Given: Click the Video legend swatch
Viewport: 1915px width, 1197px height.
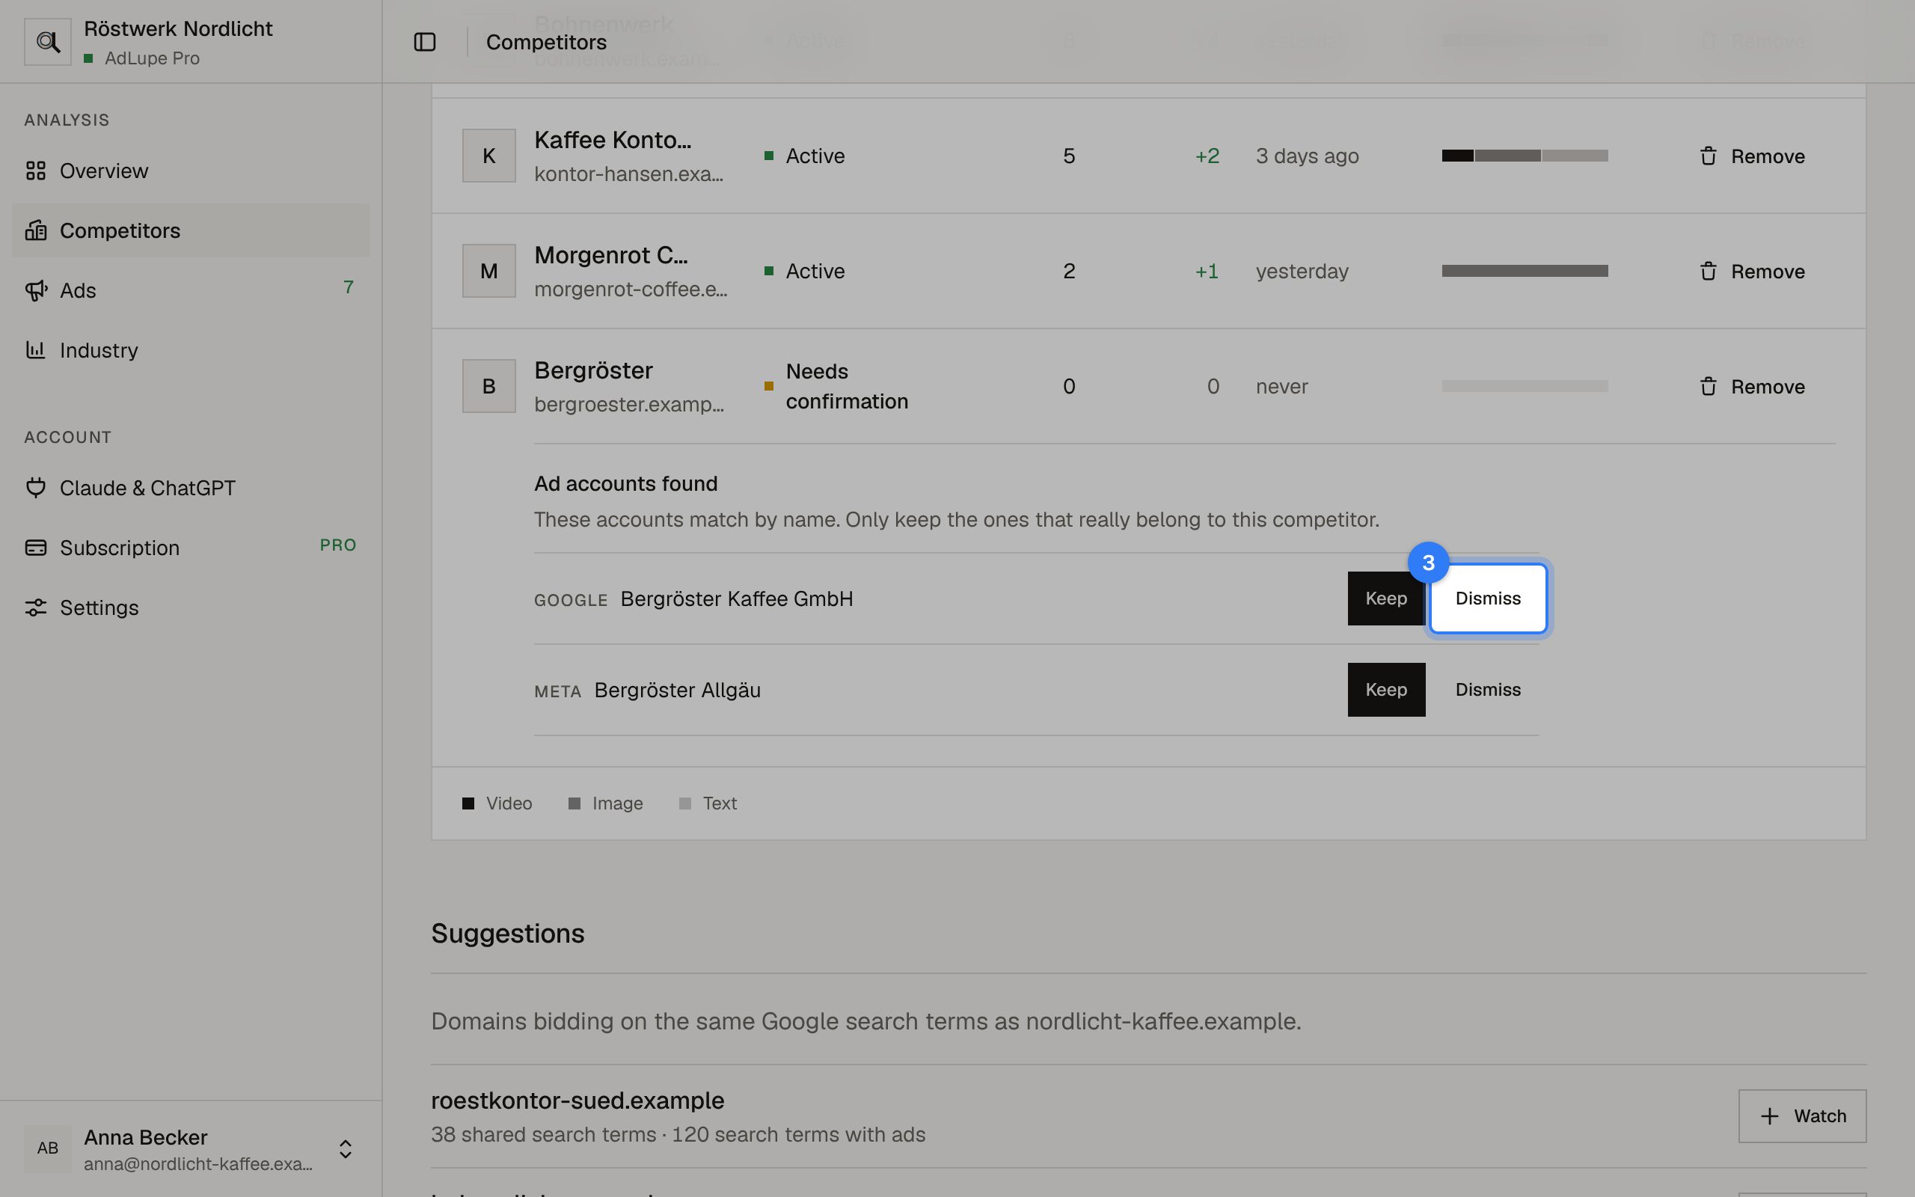Looking at the screenshot, I should click(468, 803).
